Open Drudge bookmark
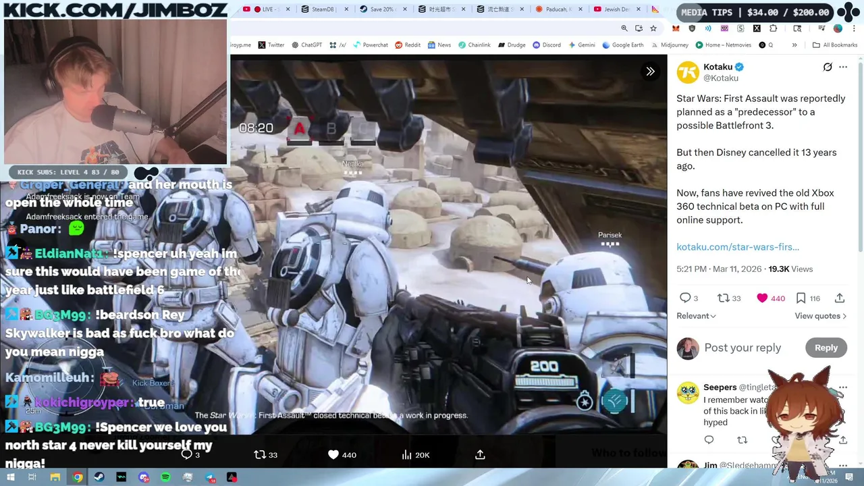The image size is (864, 486). coord(512,45)
